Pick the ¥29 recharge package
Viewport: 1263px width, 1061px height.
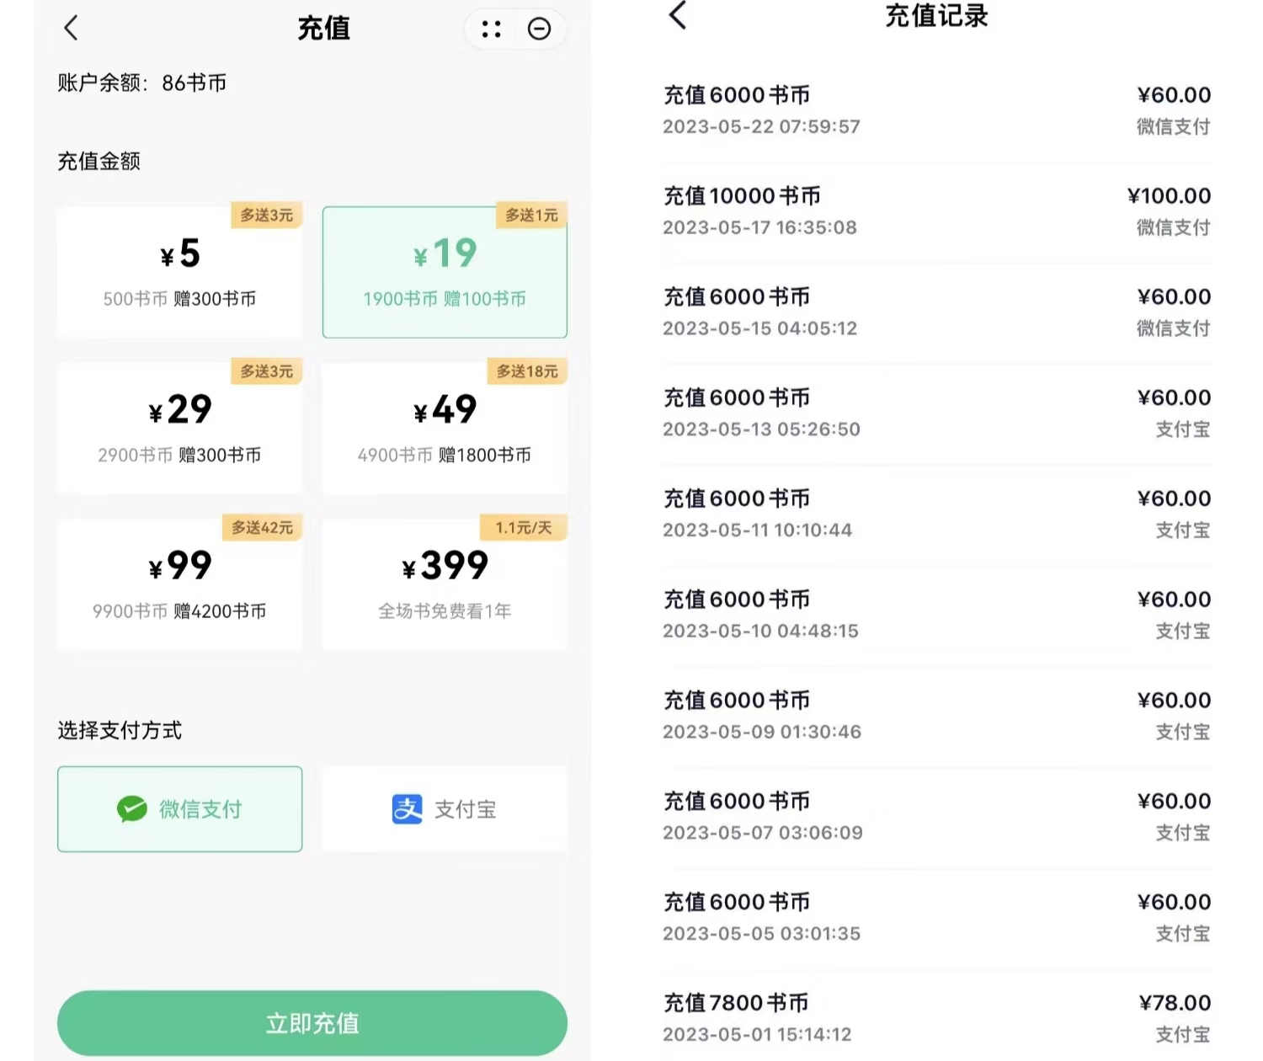[179, 428]
